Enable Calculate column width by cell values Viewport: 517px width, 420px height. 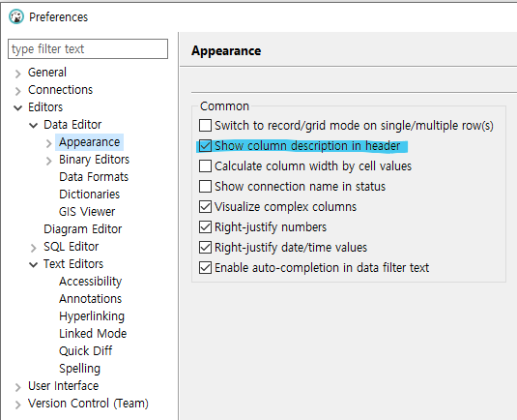(x=205, y=166)
